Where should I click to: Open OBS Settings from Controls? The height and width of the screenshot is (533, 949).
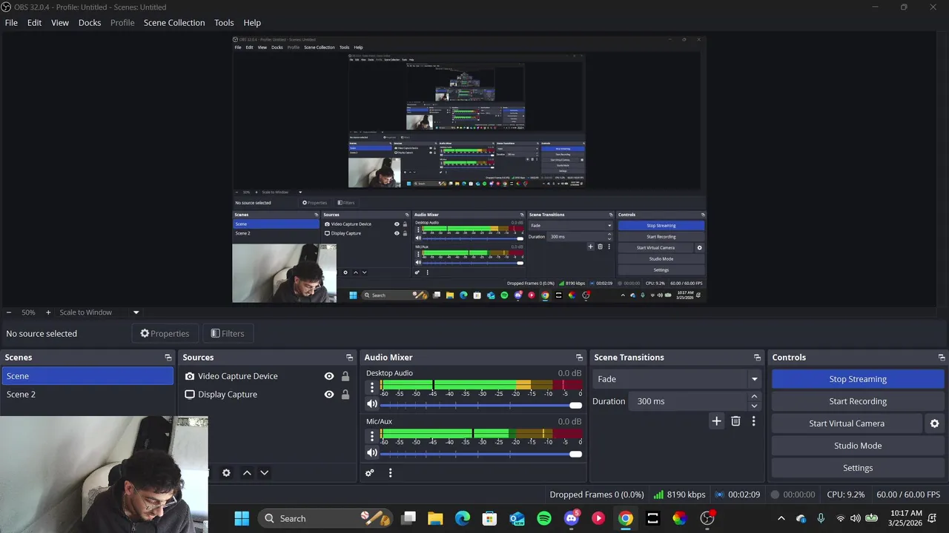click(858, 468)
